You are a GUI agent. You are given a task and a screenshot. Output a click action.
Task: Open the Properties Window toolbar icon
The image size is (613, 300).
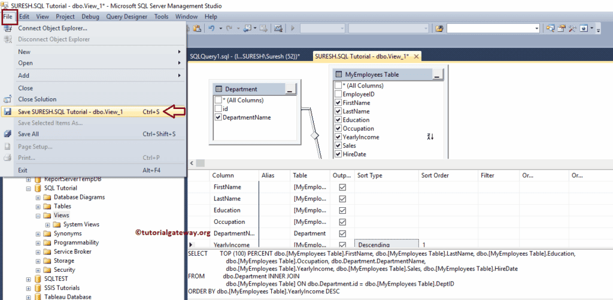(x=562, y=28)
